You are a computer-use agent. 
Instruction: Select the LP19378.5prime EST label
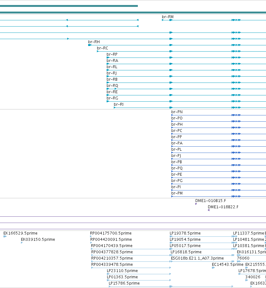pyautogui.click(x=185, y=233)
